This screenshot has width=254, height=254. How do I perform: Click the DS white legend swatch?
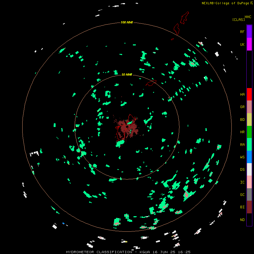click(x=249, y=169)
